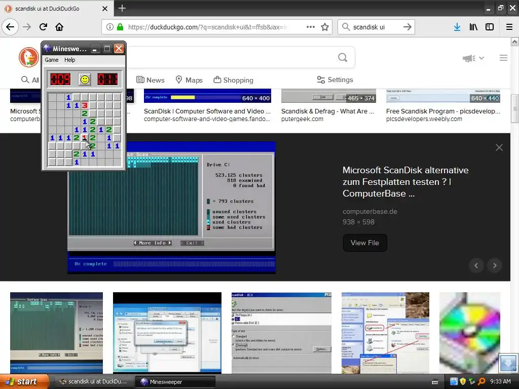Click the browser back arrow button
This screenshot has height=389, width=519.
10,27
